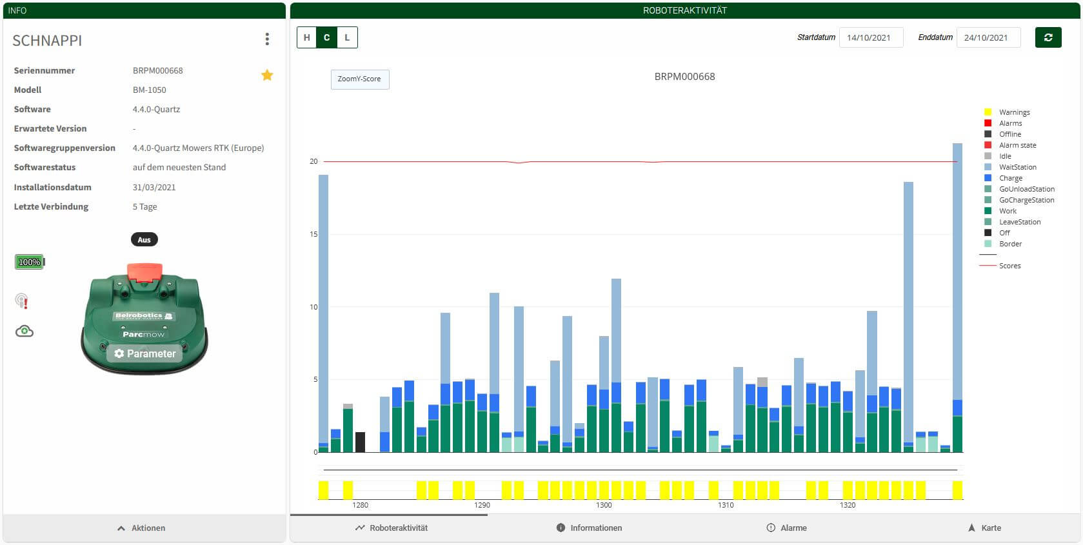Click the INFO panel header
1083x545 pixels.
pos(144,10)
